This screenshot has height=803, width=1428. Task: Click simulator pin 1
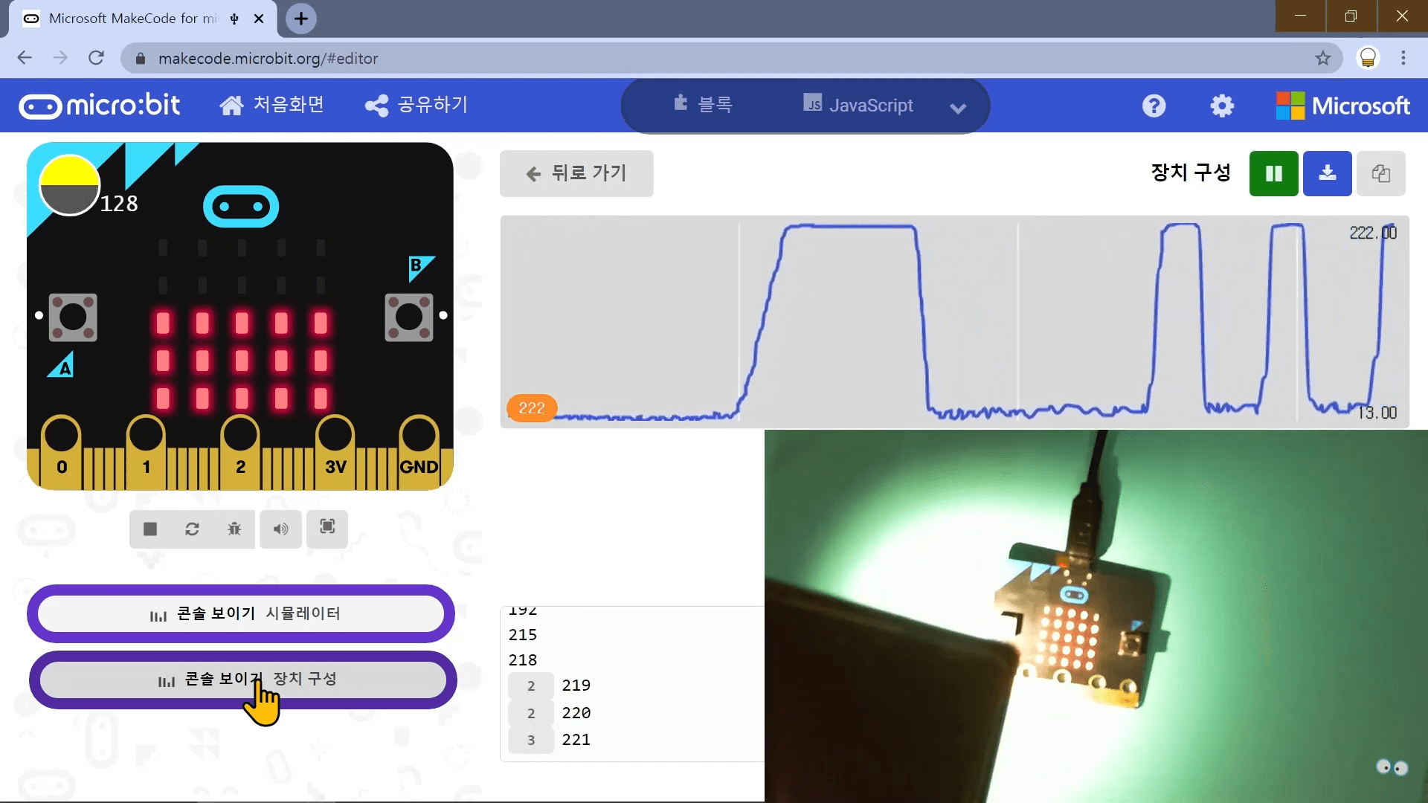146,451
